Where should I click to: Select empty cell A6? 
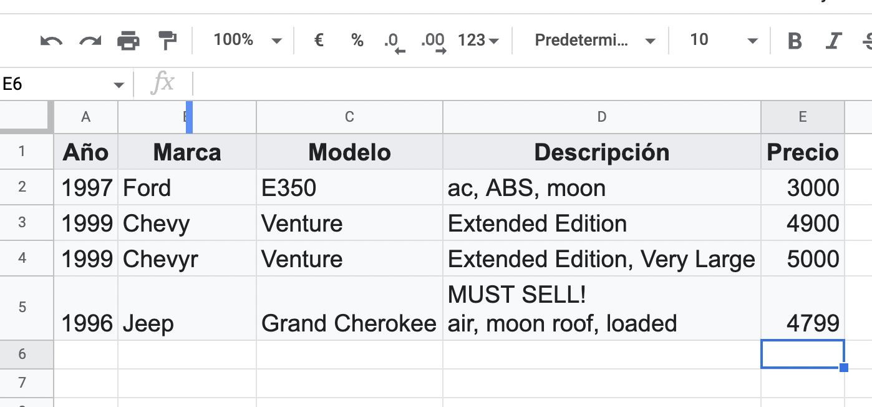pos(86,355)
